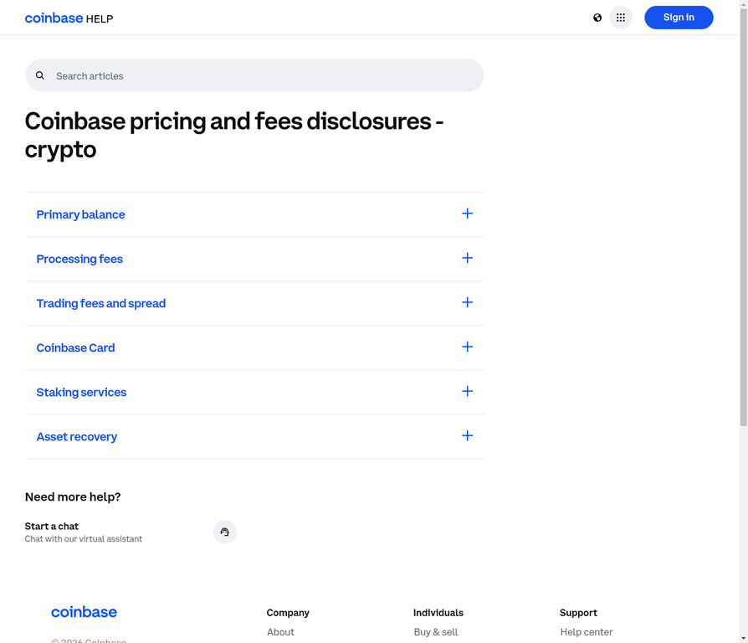Screen dimensions: 748x643
Task: Open the Help center footer link
Action: pyautogui.click(x=586, y=632)
